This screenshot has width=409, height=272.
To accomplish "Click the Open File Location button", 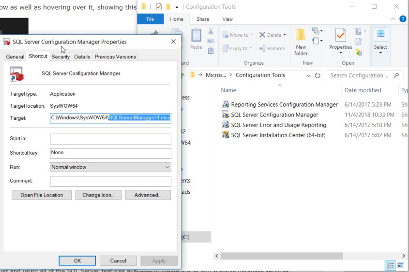I will click(x=42, y=195).
